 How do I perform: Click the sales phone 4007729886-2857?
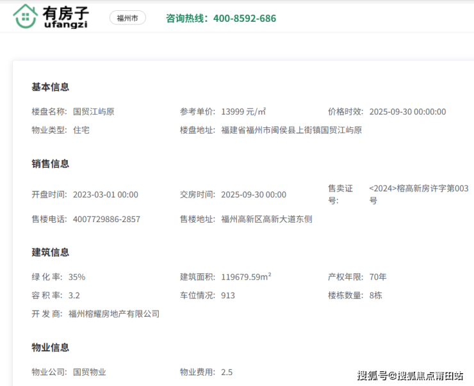click(106, 219)
